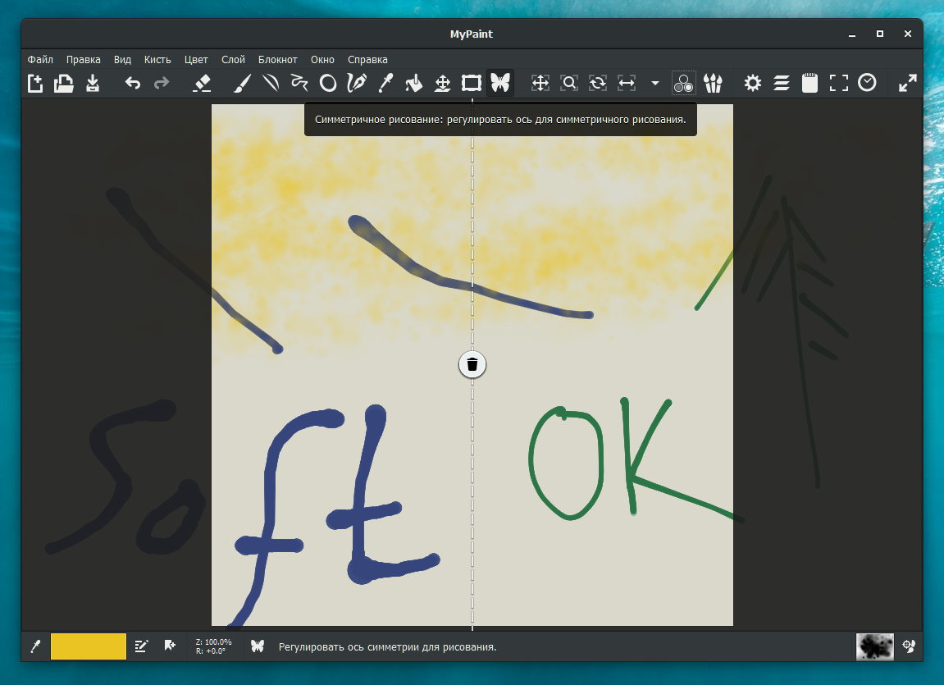Mirror the view horizontally
The height and width of the screenshot is (685, 944).
coord(627,83)
